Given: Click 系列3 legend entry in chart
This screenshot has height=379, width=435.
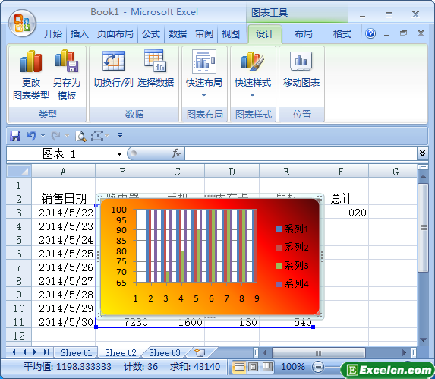Looking at the screenshot, I should (292, 266).
